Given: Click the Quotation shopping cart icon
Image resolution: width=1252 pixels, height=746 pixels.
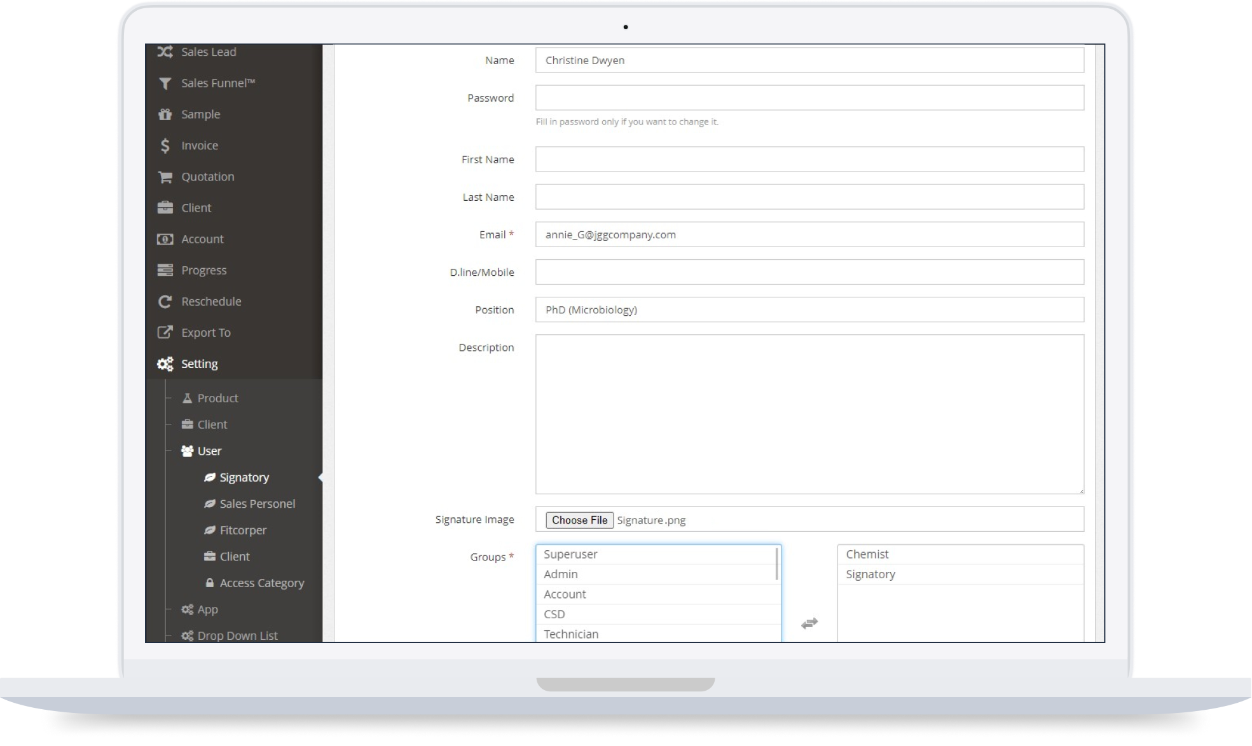Looking at the screenshot, I should pos(165,177).
